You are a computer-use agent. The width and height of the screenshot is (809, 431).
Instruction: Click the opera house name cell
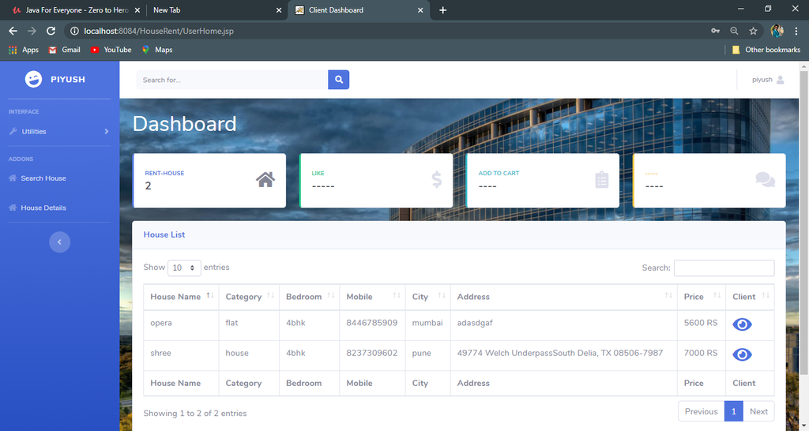(x=181, y=324)
